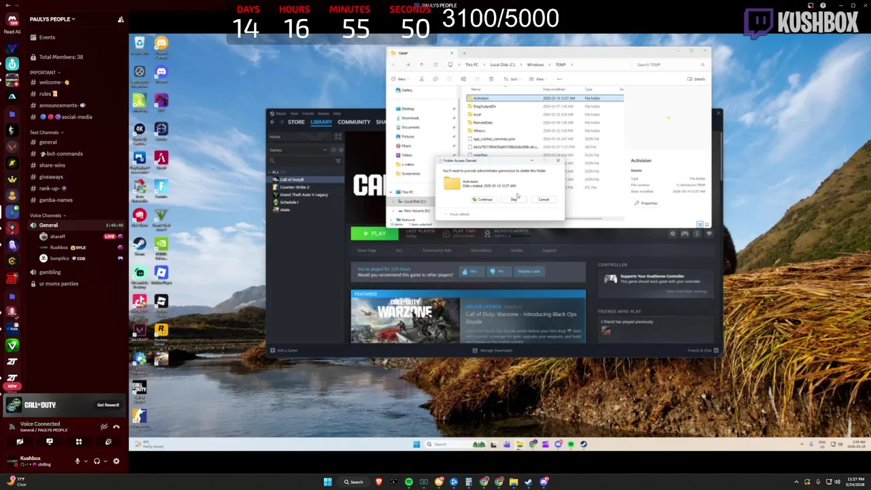Select Local Disk (C:) breadcrumb in address bar
Screen dimensions: 871x490
[x=502, y=65]
